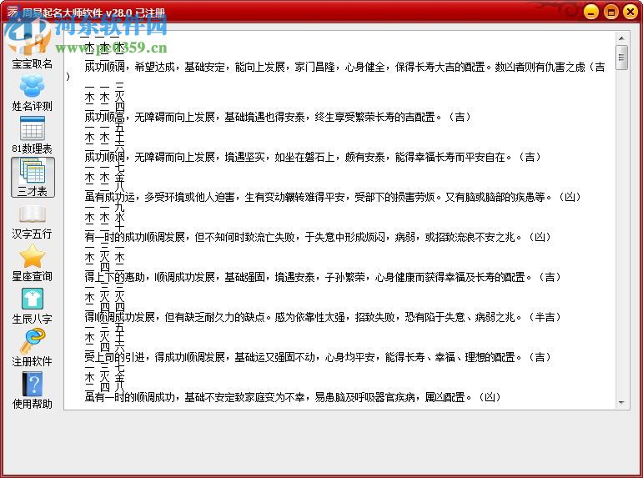643x478 pixels.
Task: Select the 三才表 sidebar icon
Action: click(x=33, y=178)
